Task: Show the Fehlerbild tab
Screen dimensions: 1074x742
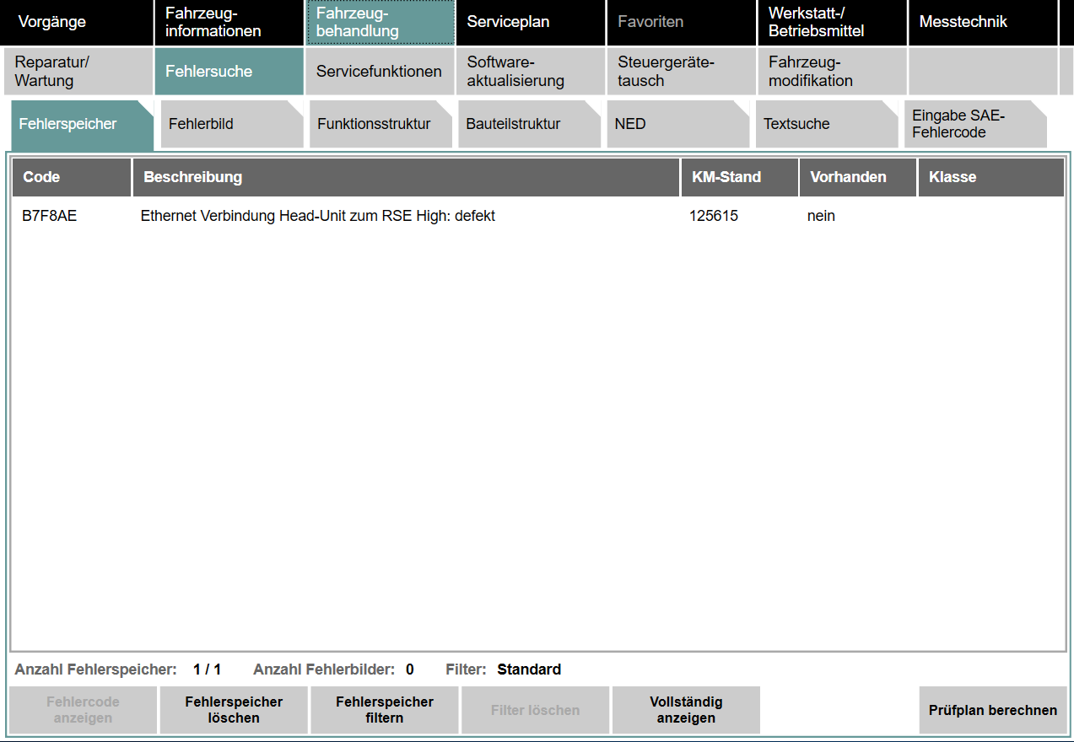Action: point(229,124)
